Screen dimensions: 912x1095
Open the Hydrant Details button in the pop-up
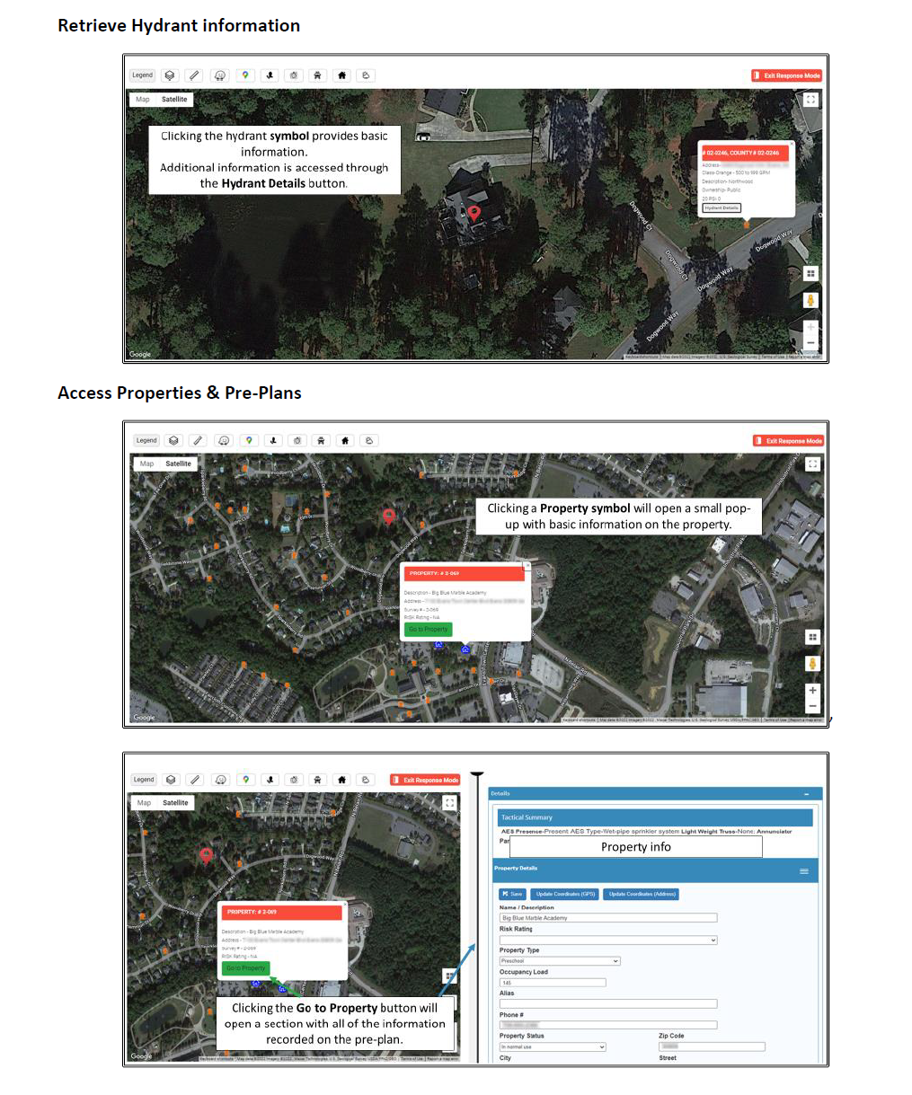coord(722,208)
